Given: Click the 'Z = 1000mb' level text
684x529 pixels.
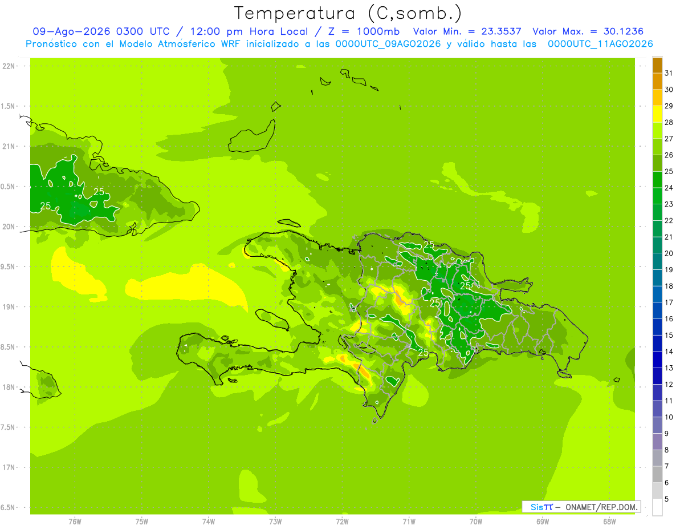Looking at the screenshot, I should [365, 31].
